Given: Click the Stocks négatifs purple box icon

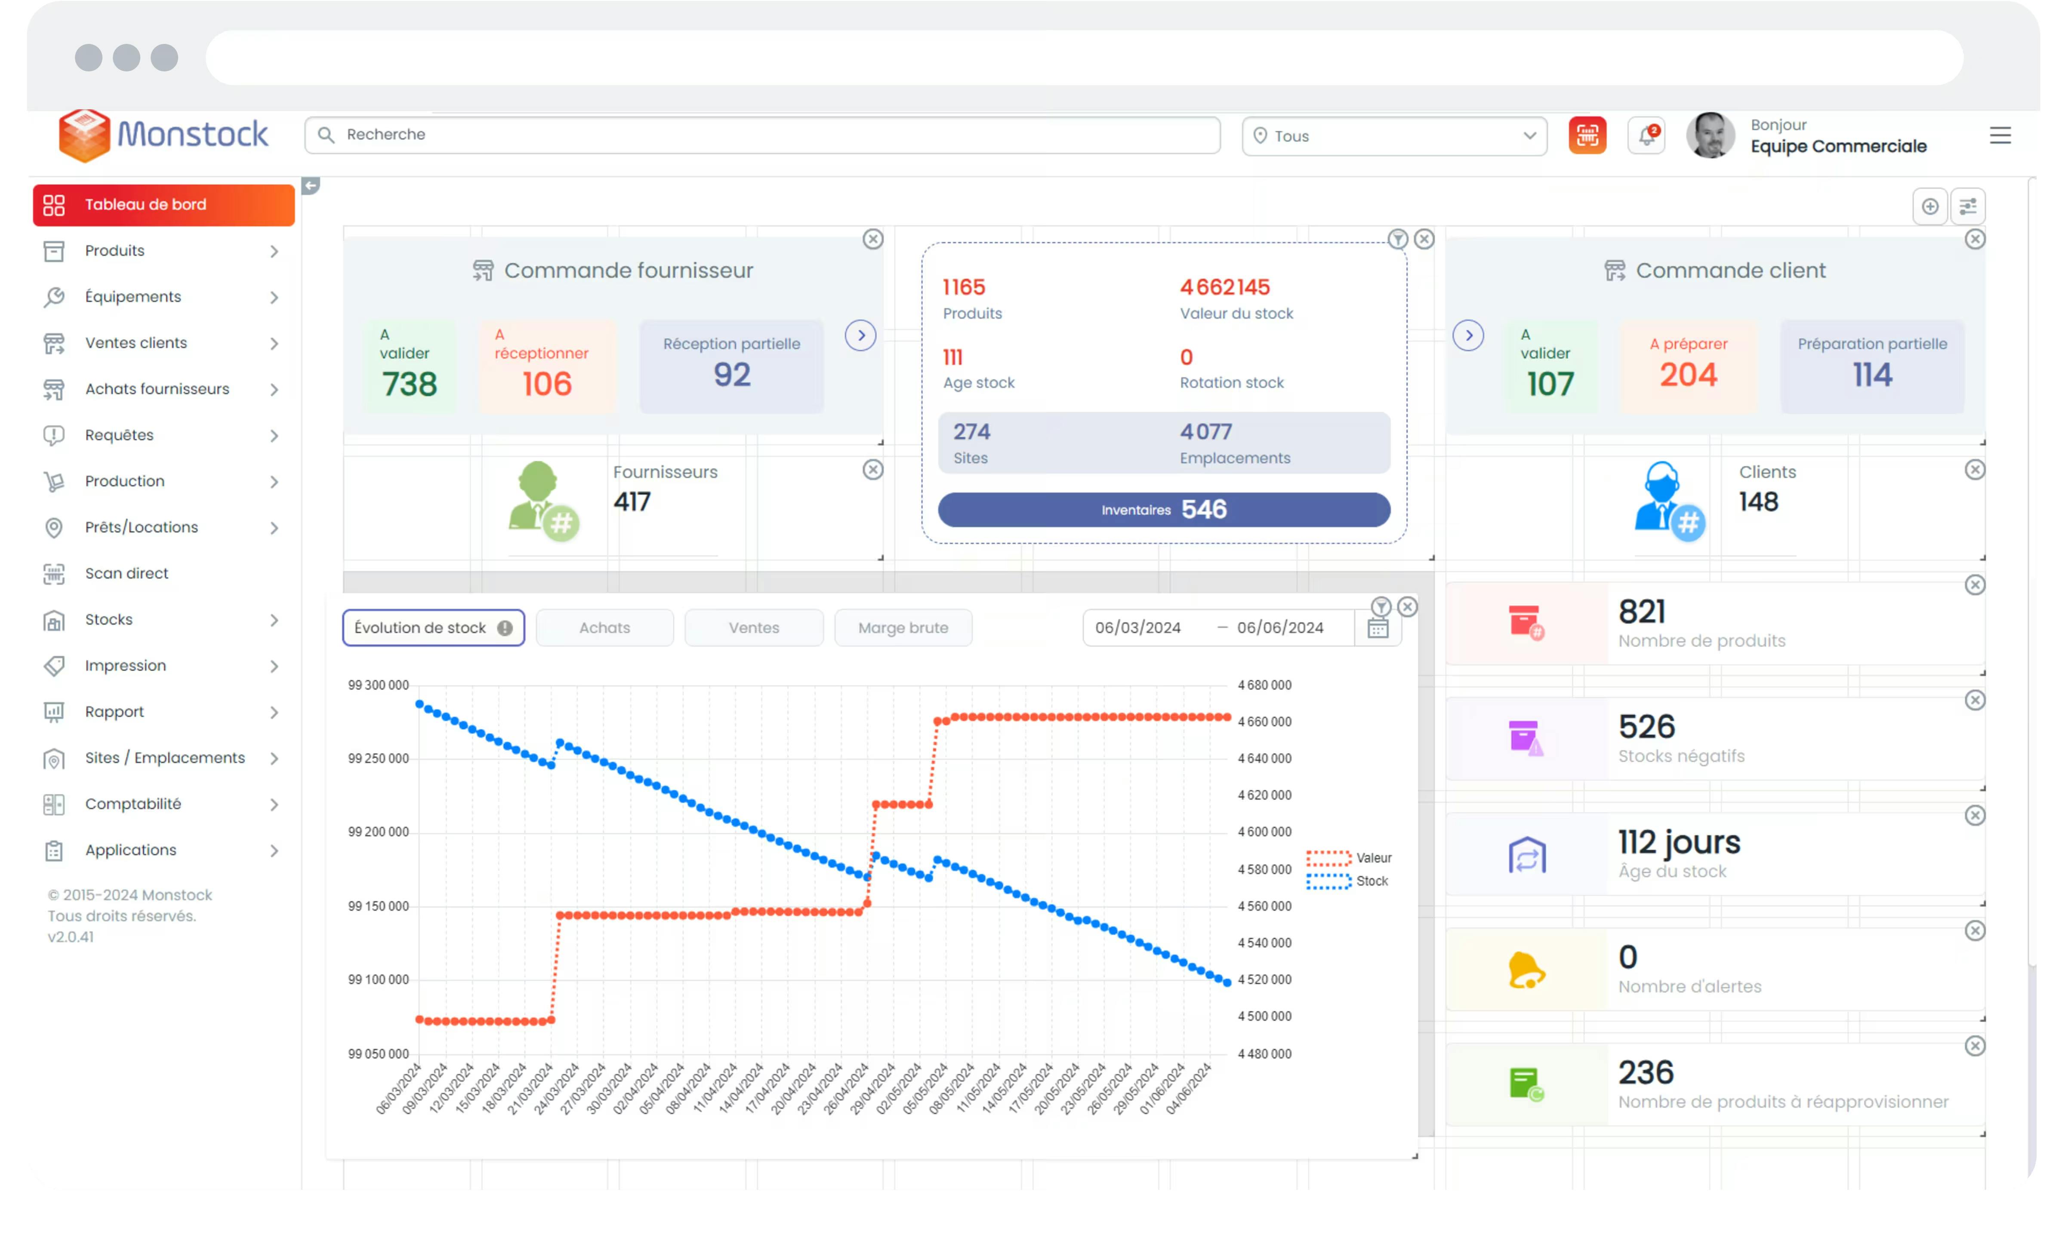Looking at the screenshot, I should click(x=1526, y=738).
